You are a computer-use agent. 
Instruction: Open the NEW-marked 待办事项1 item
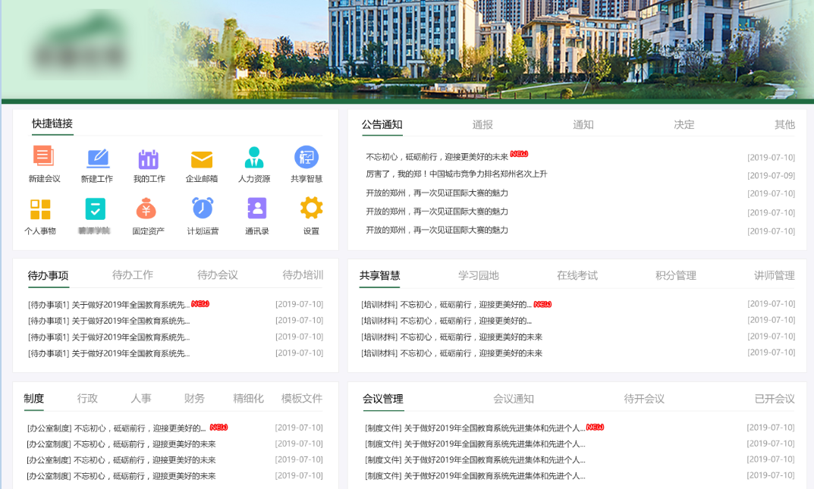tap(108, 305)
